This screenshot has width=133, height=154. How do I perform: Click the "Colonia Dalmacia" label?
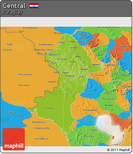pos(18,117)
